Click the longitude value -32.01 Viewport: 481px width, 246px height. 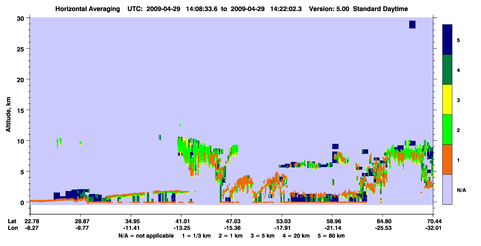(x=433, y=228)
